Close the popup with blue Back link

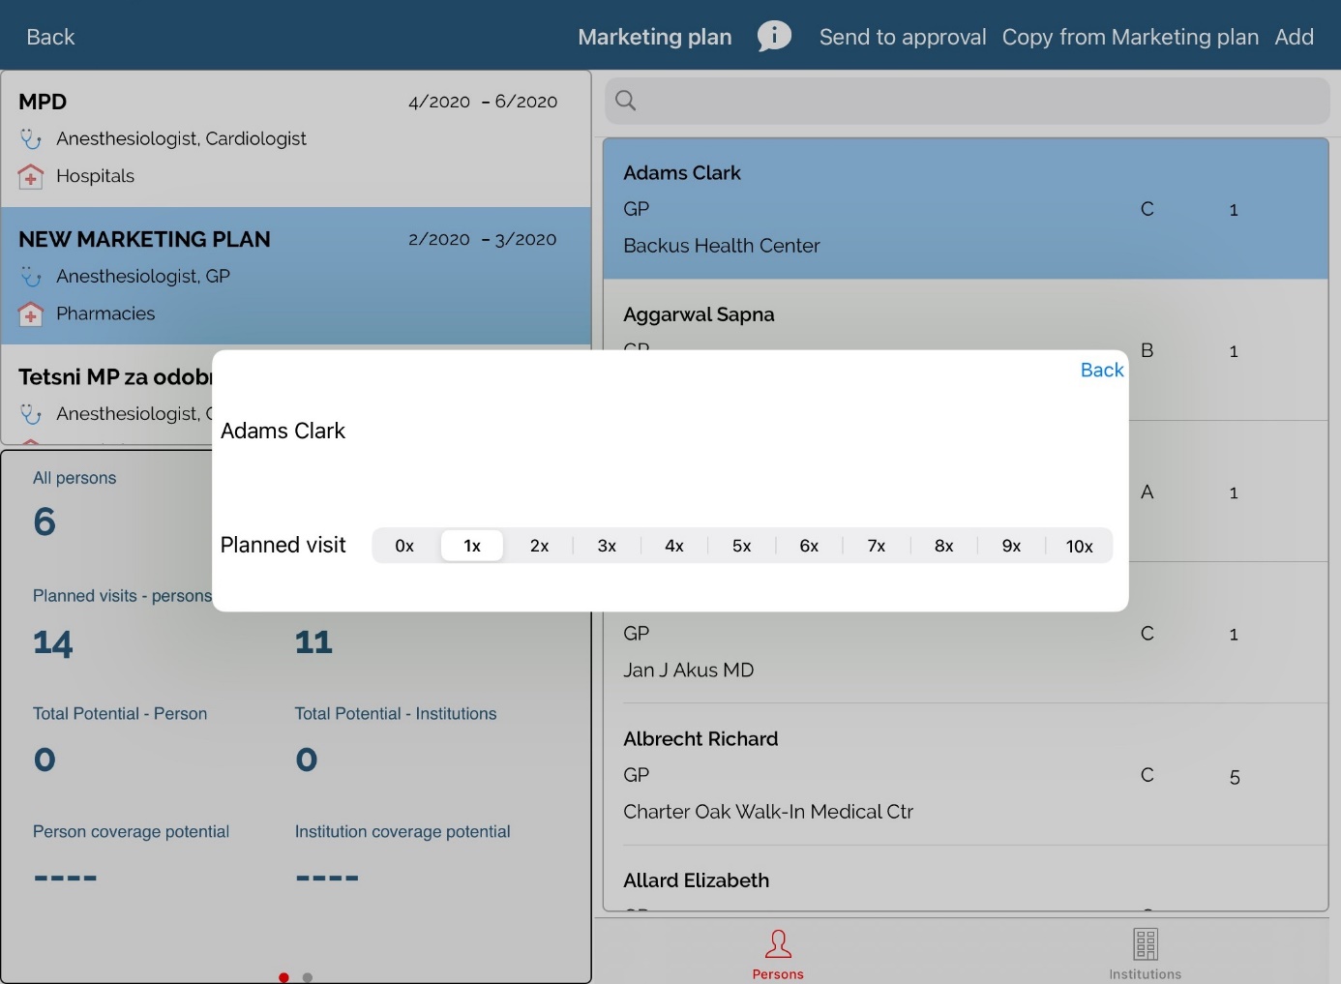pos(1101,371)
